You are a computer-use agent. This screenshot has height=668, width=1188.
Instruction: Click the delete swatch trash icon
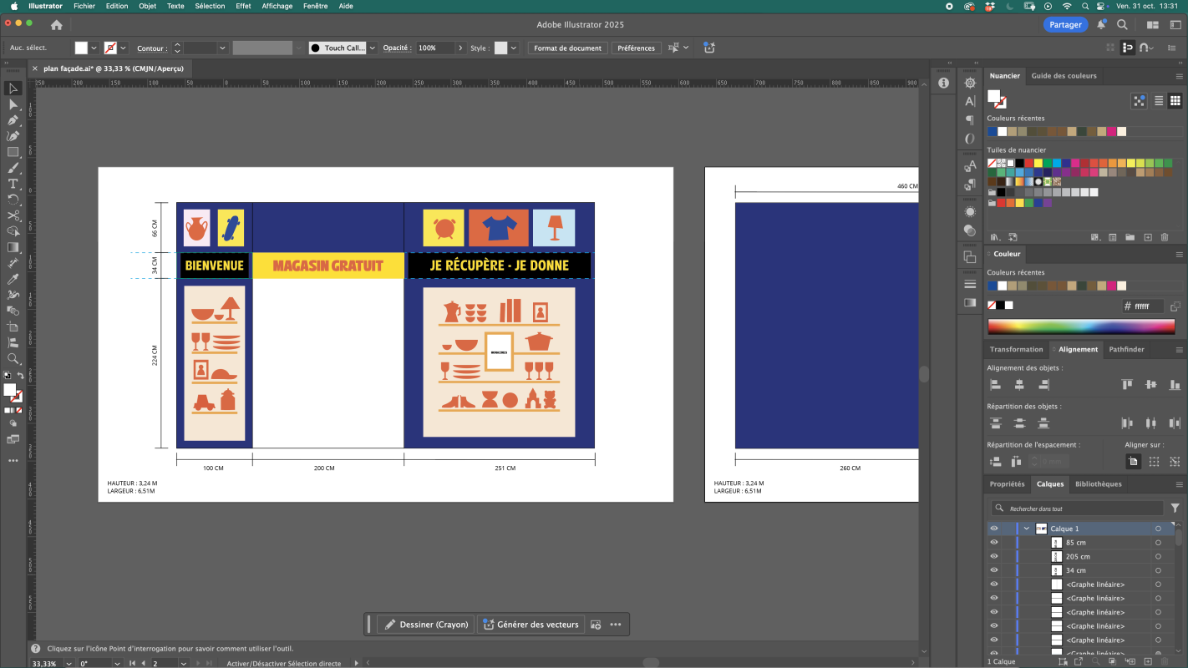tap(1164, 238)
